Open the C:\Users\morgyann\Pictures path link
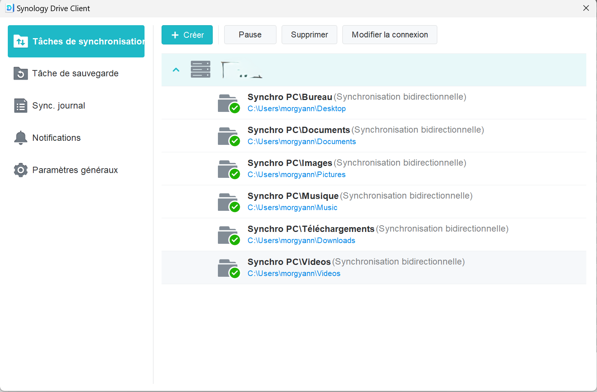 tap(296, 175)
